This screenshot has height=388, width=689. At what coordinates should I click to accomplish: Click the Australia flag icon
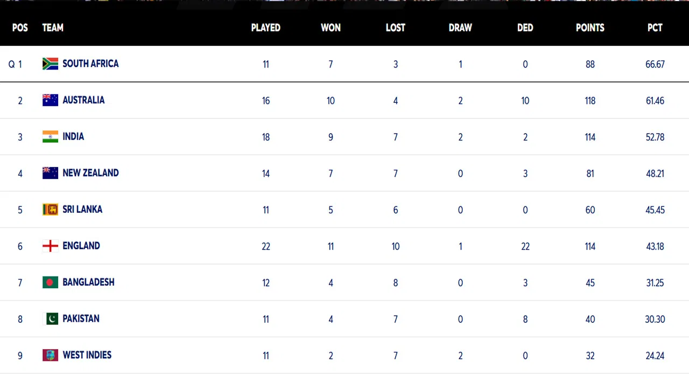coord(50,100)
